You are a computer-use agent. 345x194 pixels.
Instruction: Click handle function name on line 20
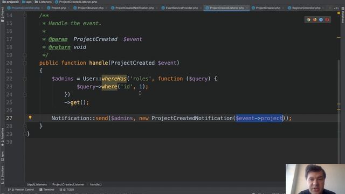(x=98, y=63)
